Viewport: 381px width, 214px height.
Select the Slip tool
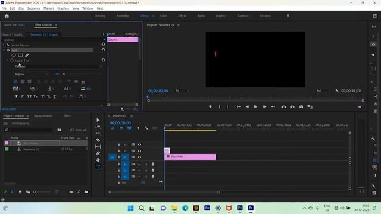[98, 147]
